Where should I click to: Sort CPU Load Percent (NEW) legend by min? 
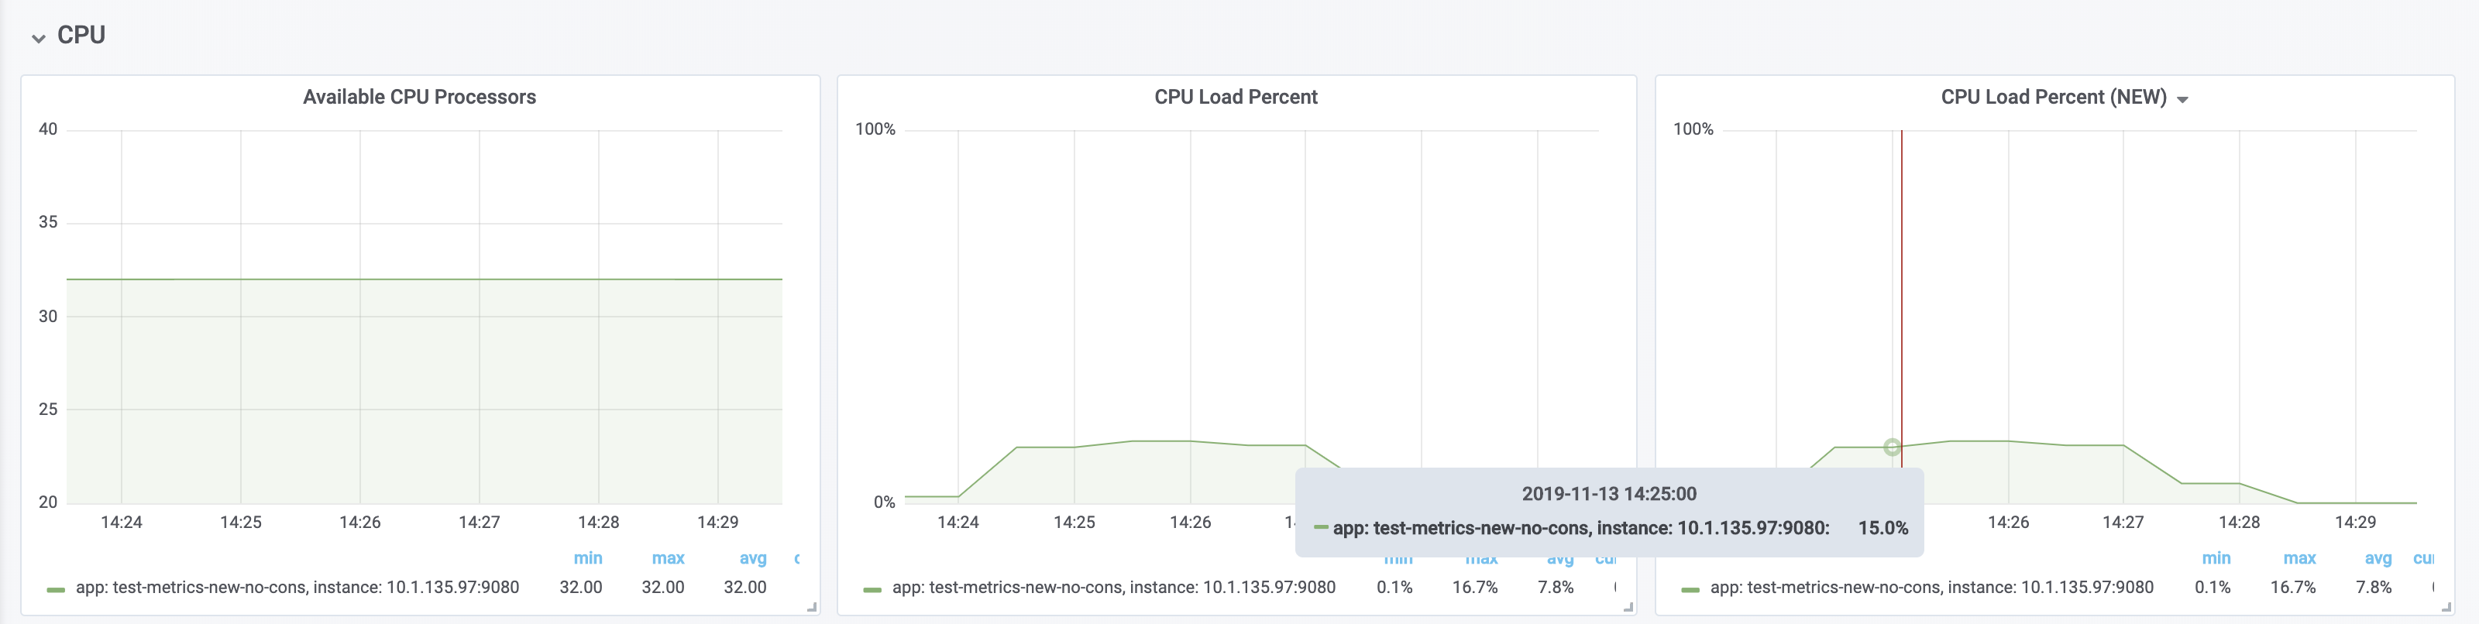tap(2216, 559)
